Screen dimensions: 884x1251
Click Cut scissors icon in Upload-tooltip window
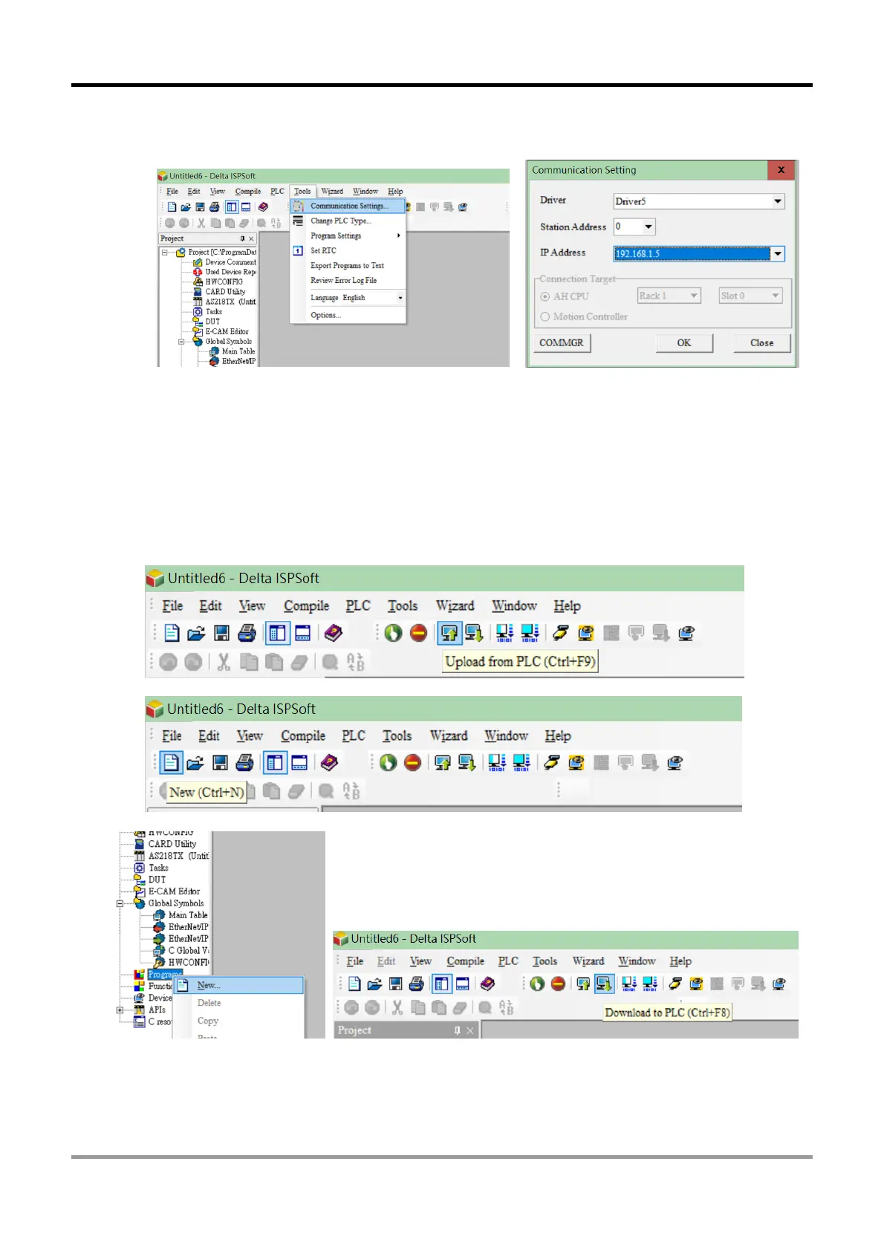click(224, 662)
